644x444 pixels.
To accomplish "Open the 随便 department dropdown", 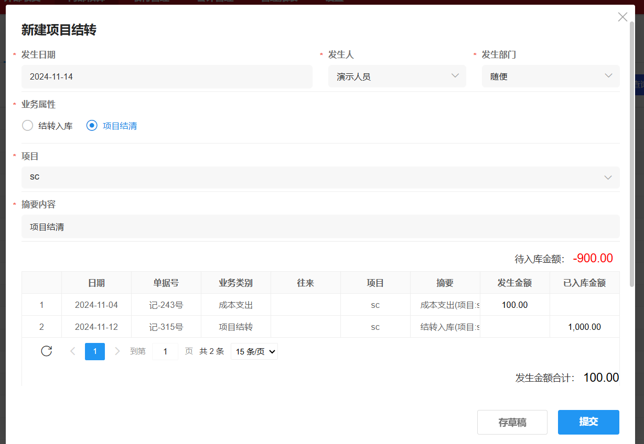I will pyautogui.click(x=550, y=76).
